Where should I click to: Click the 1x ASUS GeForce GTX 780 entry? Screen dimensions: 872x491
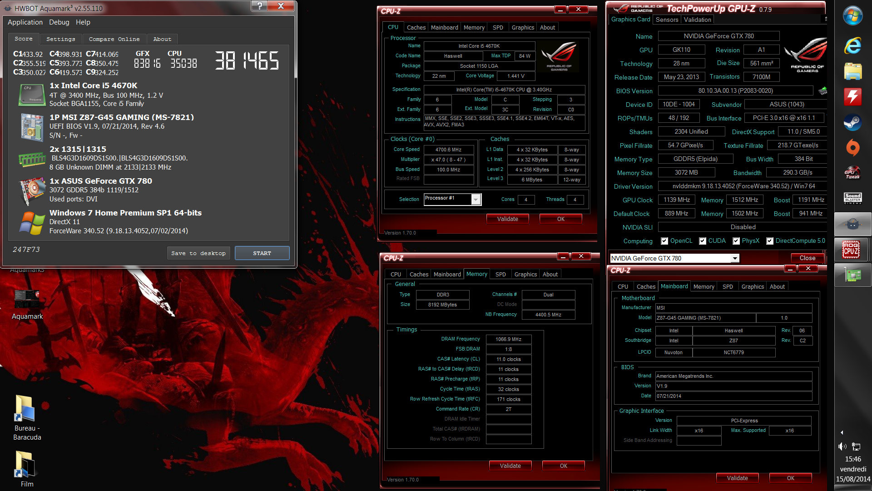pyautogui.click(x=101, y=181)
